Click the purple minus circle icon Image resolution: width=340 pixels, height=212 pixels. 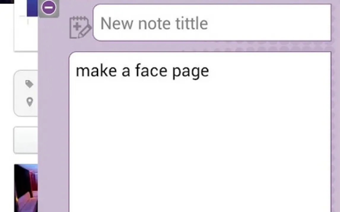tap(49, 7)
